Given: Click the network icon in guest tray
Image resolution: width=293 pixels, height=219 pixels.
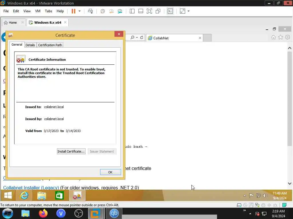Looking at the screenshot, I should point(258,195).
